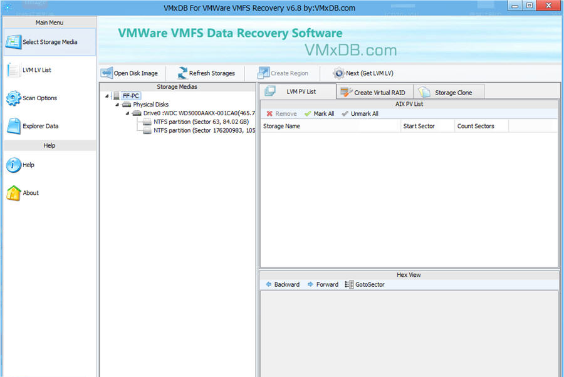Open the Storage Clone tab

(x=449, y=91)
